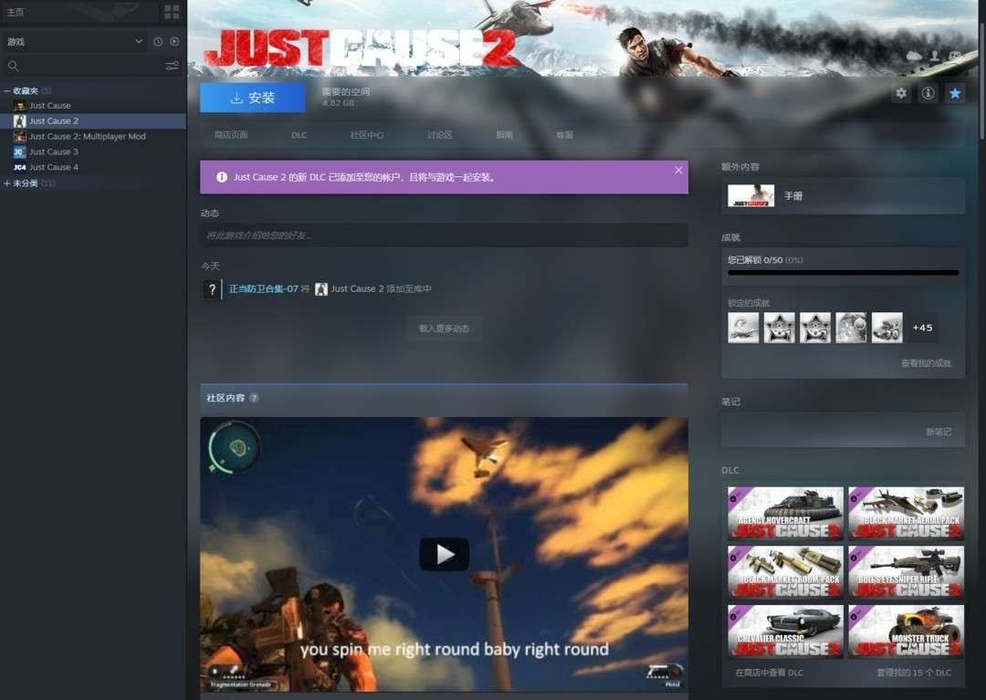Click the info icon in DLC notification
The image size is (986, 700).
tap(221, 177)
